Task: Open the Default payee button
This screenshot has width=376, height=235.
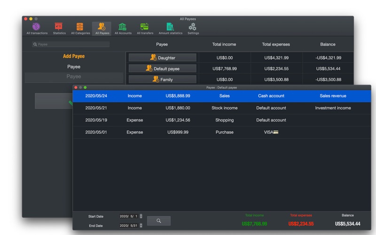Action: pos(162,68)
